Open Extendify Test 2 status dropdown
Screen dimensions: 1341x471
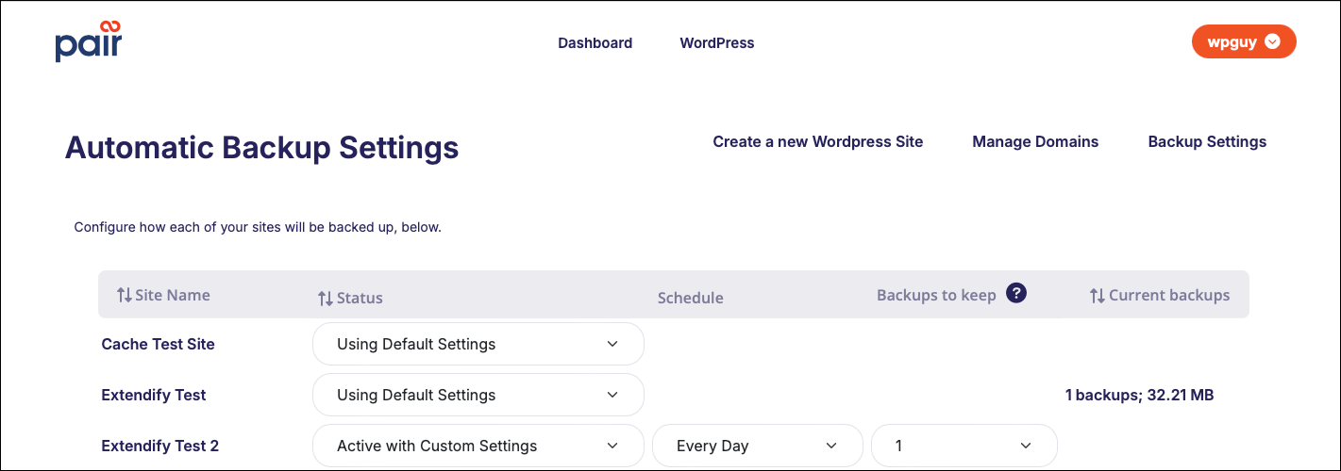tap(478, 446)
